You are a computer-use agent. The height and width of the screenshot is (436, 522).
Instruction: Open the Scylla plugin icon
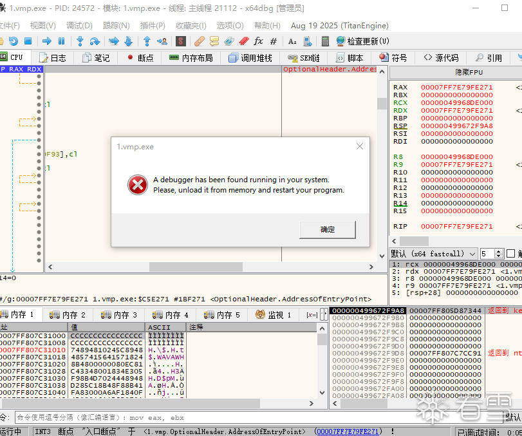181,41
